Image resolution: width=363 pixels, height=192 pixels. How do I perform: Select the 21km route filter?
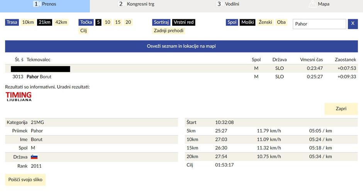44,22
